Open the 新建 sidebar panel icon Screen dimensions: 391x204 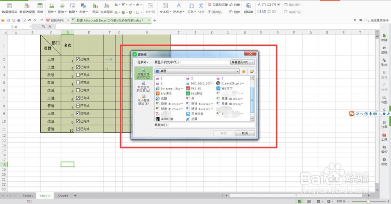coord(384,38)
